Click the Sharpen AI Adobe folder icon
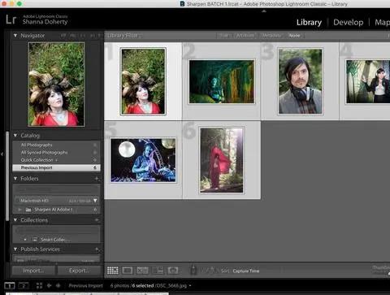This screenshot has width=390, height=295. click(28, 210)
